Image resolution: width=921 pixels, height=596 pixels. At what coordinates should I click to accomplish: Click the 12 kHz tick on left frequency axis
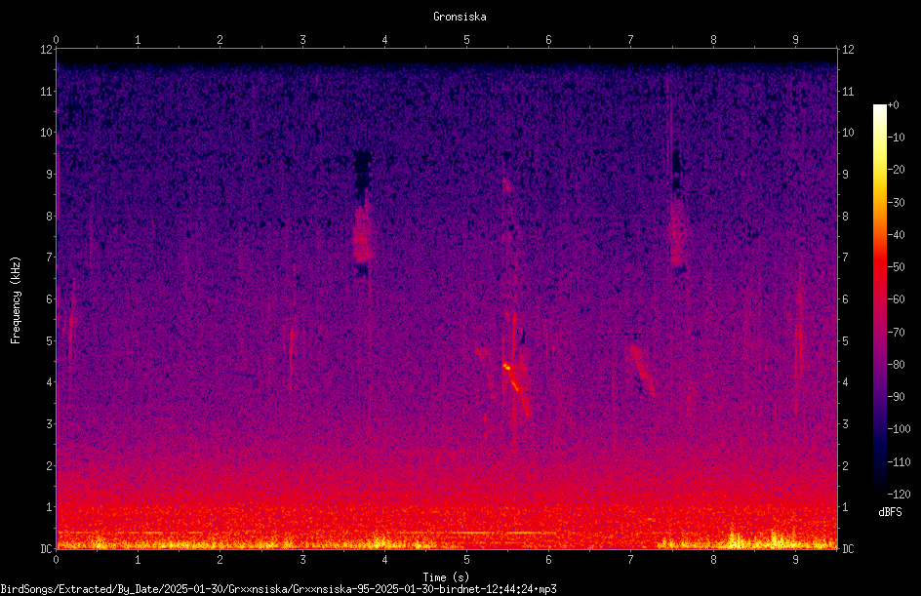click(47, 50)
